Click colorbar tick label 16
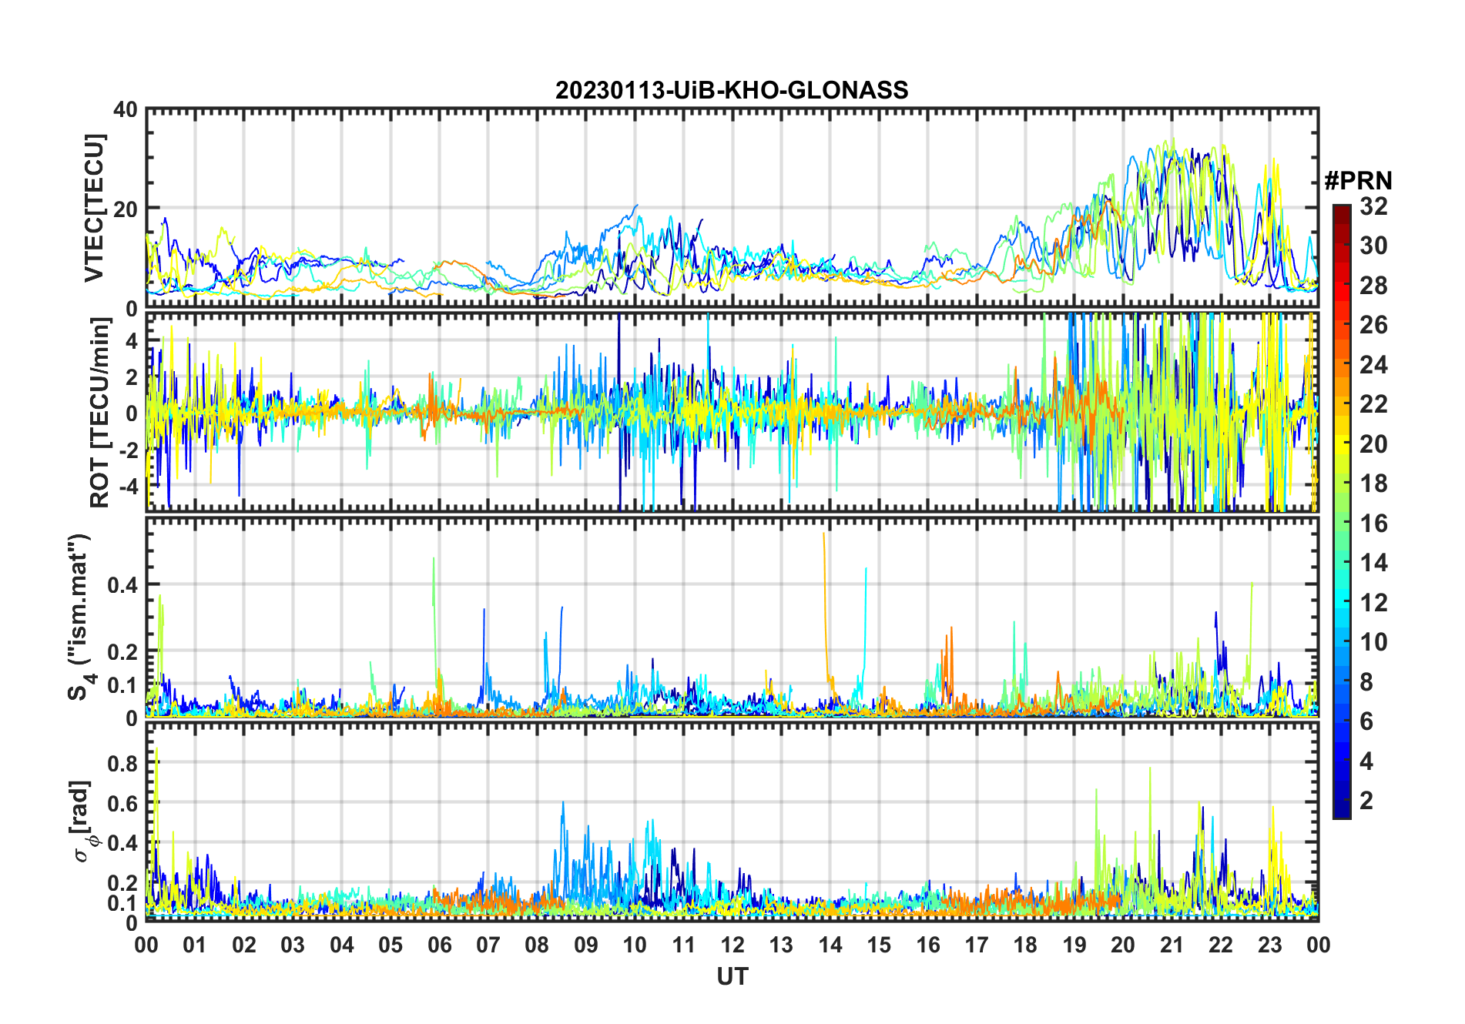1465x1024 pixels. click(x=1373, y=524)
